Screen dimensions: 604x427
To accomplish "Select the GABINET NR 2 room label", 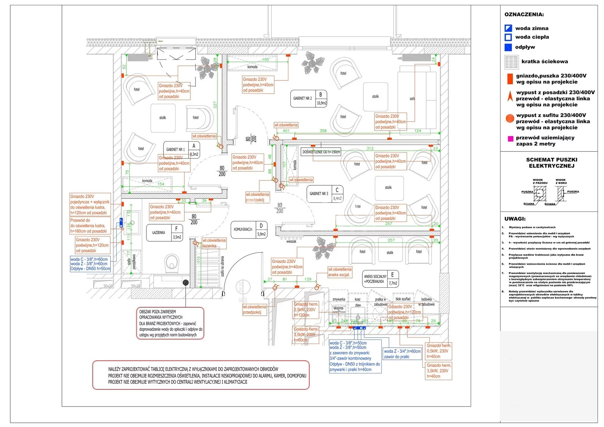I will click(303, 98).
